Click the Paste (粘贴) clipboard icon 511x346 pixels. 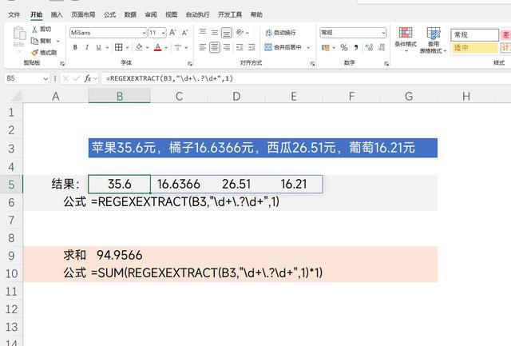19,34
